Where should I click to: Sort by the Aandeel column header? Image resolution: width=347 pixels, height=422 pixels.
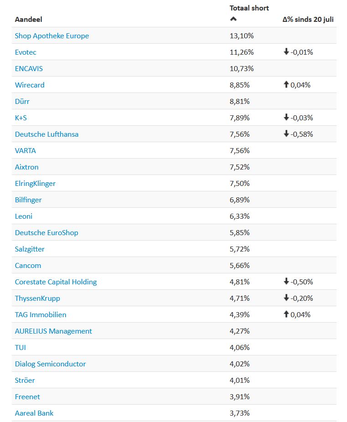pos(29,20)
